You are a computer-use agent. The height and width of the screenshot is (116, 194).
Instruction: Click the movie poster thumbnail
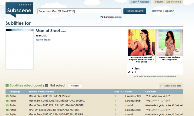[x=19, y=49]
